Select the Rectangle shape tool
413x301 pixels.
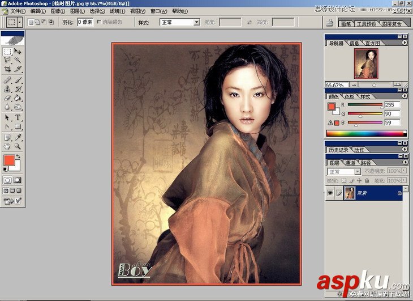coord(18,126)
